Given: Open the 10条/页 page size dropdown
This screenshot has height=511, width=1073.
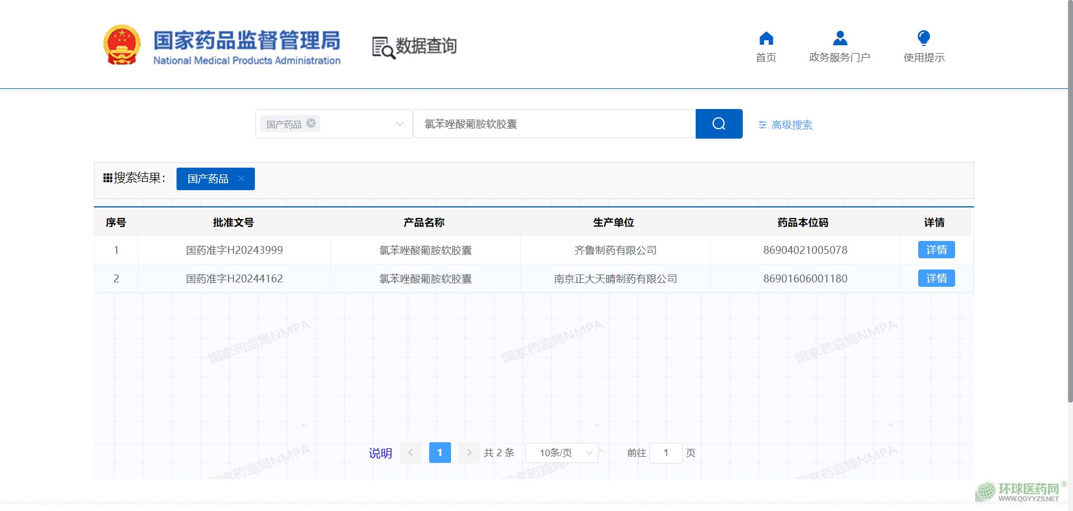Looking at the screenshot, I should [562, 453].
